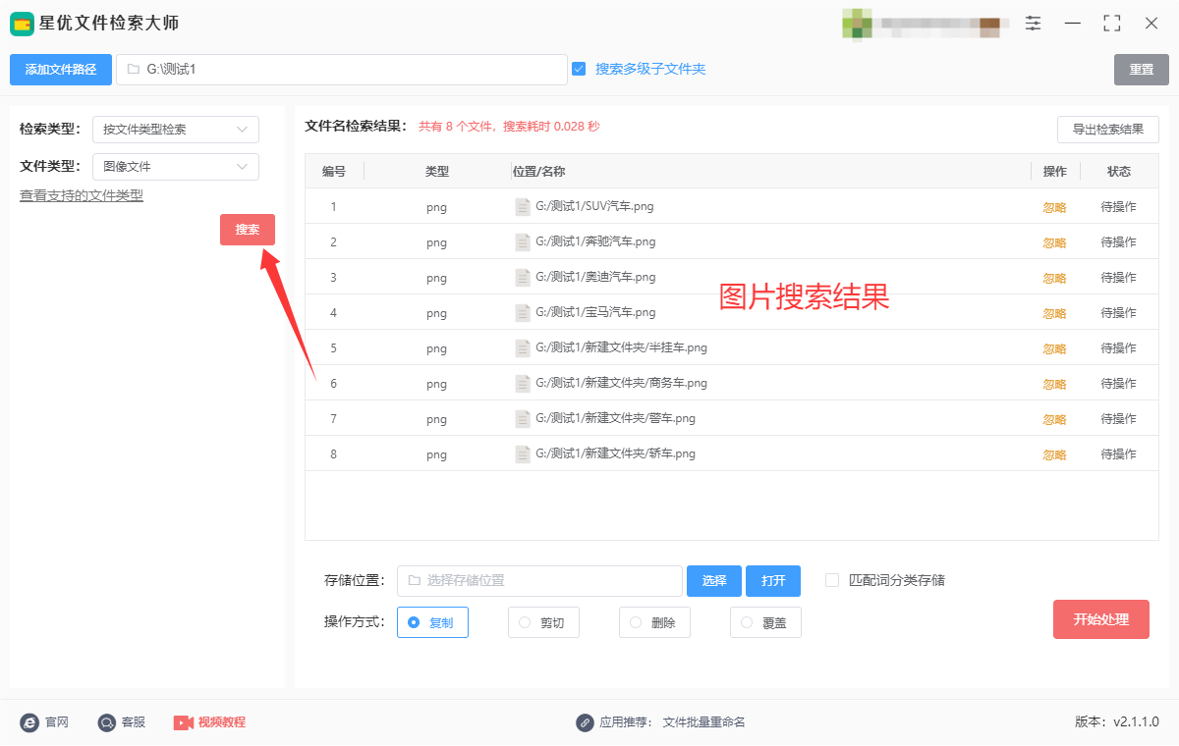Open the 检索类型 dropdown
Screen dimensions: 1179x746
click(176, 130)
